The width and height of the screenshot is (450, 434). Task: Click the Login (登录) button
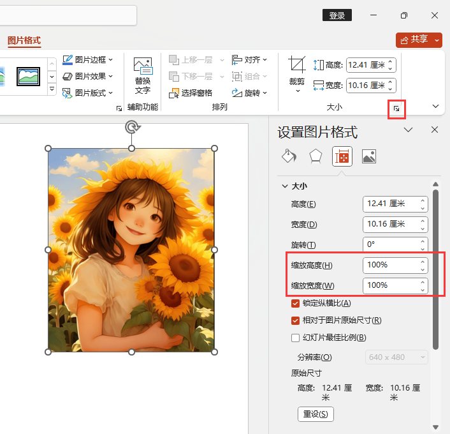pos(337,15)
